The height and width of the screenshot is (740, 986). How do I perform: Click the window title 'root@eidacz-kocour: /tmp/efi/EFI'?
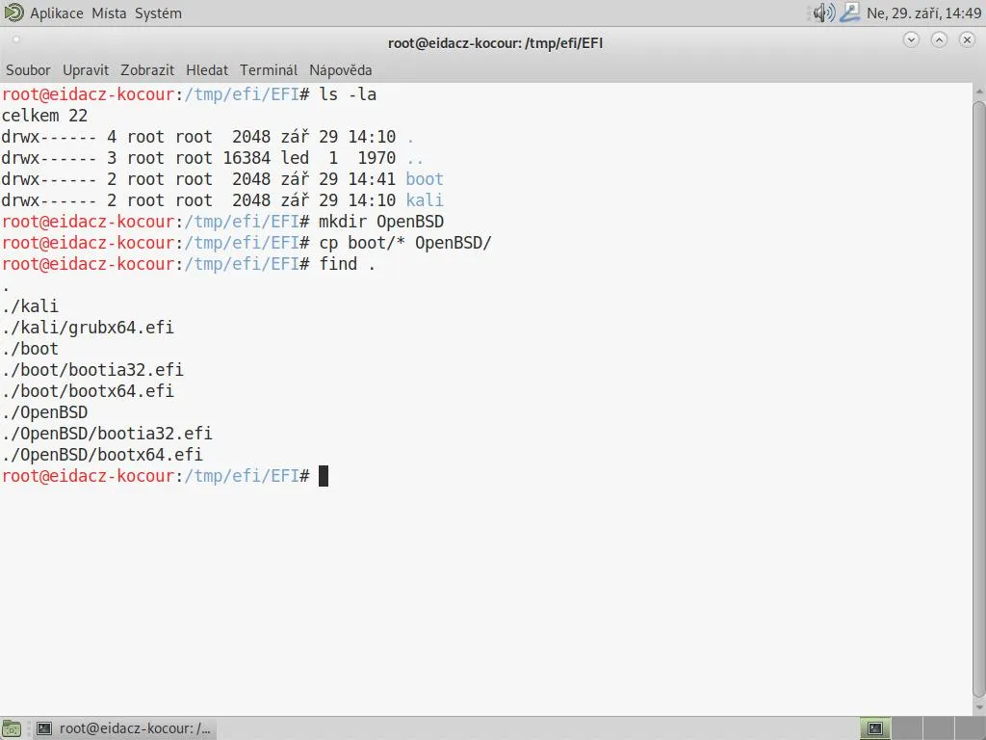496,42
